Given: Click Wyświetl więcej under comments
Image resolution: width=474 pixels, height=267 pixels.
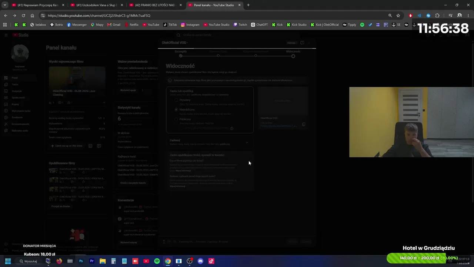Looking at the screenshot, I should [128, 242].
